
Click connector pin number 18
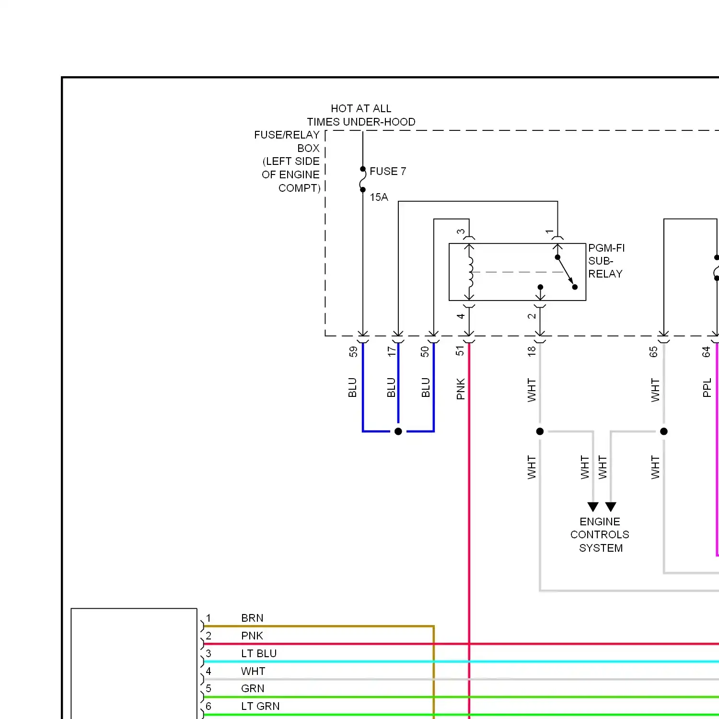[532, 351]
